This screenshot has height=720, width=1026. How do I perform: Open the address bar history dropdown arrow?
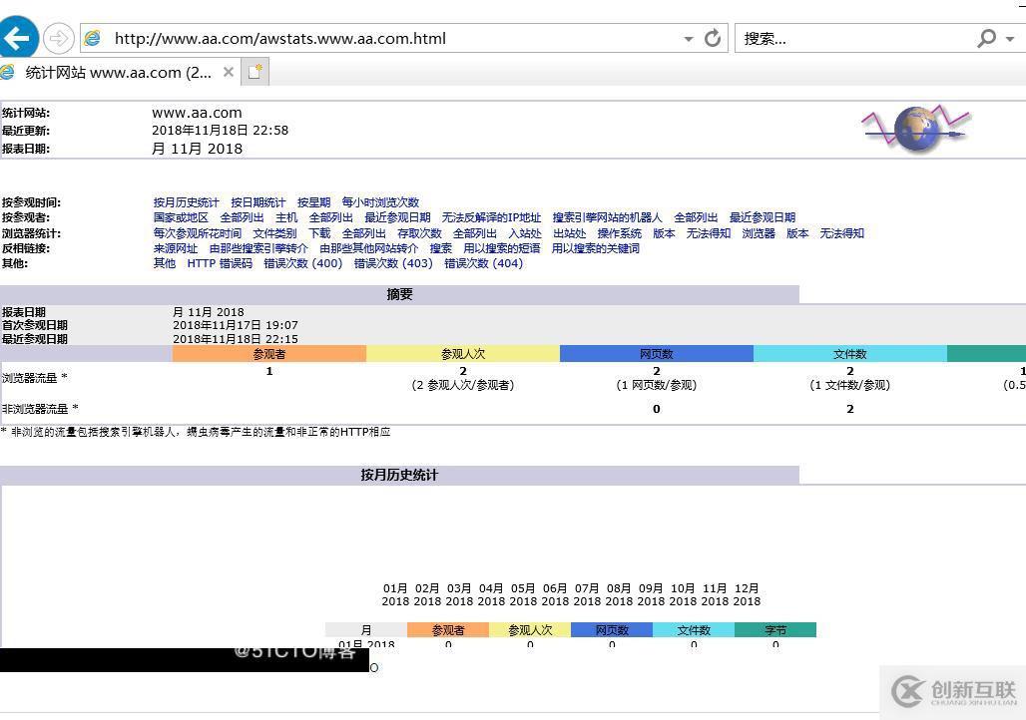689,39
